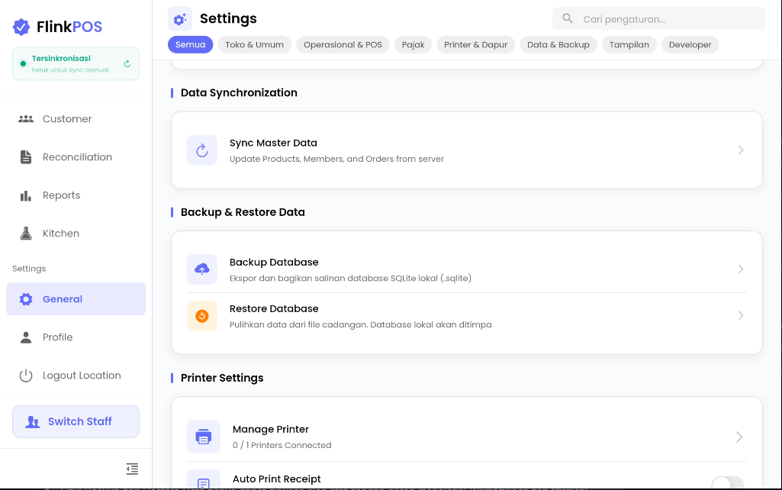Click the Sync Master Data refresh icon

[202, 150]
